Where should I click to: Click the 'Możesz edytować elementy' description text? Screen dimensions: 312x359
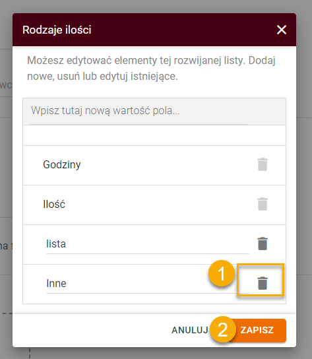coord(151,68)
